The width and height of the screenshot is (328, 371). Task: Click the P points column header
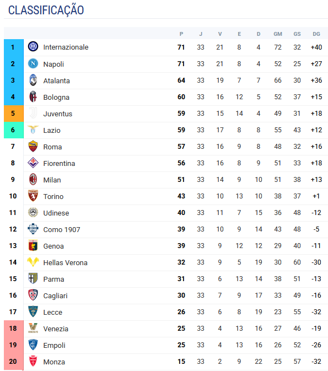coord(181,34)
